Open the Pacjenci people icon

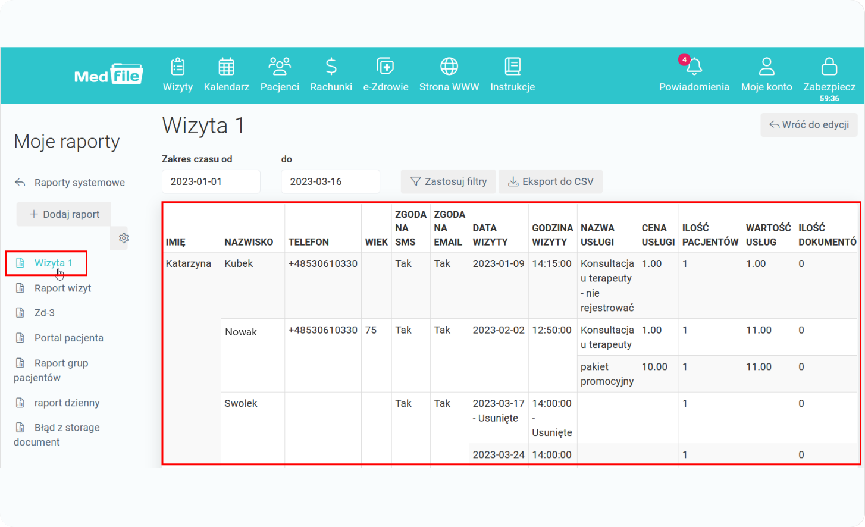pos(280,67)
